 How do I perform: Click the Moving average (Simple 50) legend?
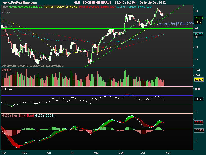[x=61, y=7]
